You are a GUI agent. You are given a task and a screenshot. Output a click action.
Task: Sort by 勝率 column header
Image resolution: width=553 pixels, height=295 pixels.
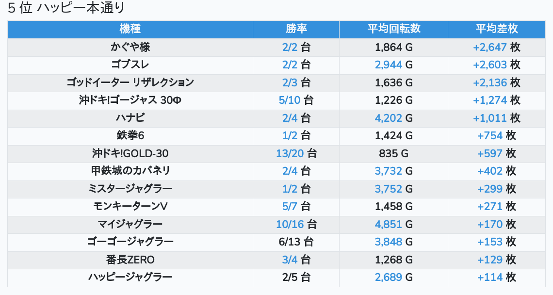pos(296,29)
